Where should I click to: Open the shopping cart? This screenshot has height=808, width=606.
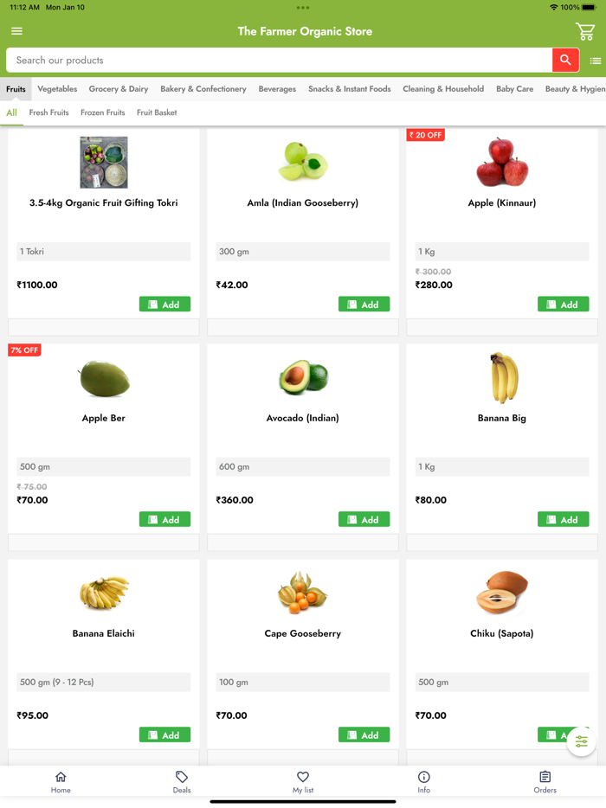pyautogui.click(x=586, y=30)
